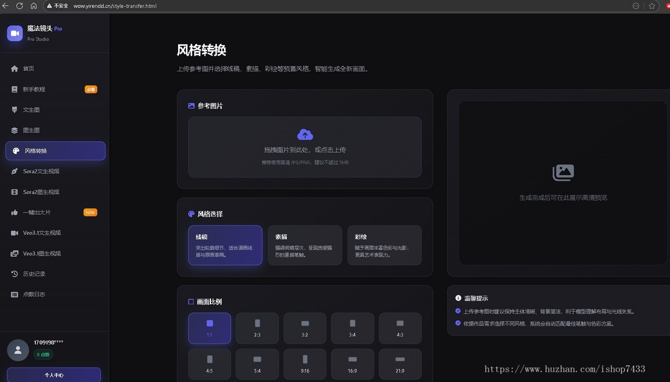Image resolution: width=670 pixels, height=382 pixels.
Task: Click the bookmark star icon in address bar
Action: 652,6
